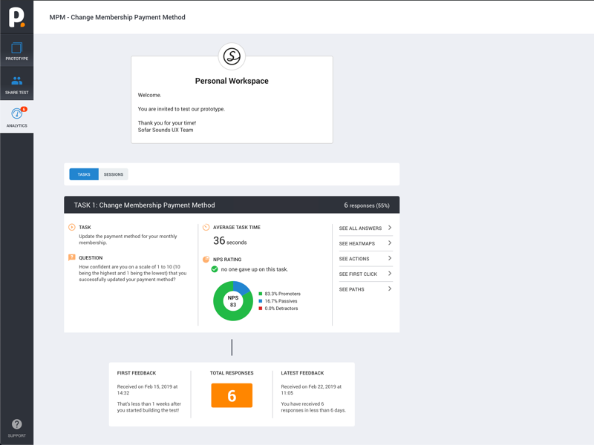Click the 0.0% Detractors label
594x445 pixels.
pos(281,309)
